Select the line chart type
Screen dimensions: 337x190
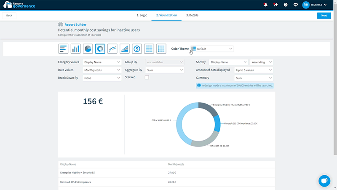[112, 49]
